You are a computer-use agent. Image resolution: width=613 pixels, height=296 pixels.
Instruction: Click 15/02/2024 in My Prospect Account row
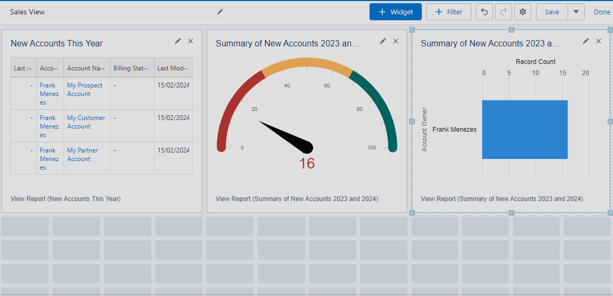pos(173,85)
